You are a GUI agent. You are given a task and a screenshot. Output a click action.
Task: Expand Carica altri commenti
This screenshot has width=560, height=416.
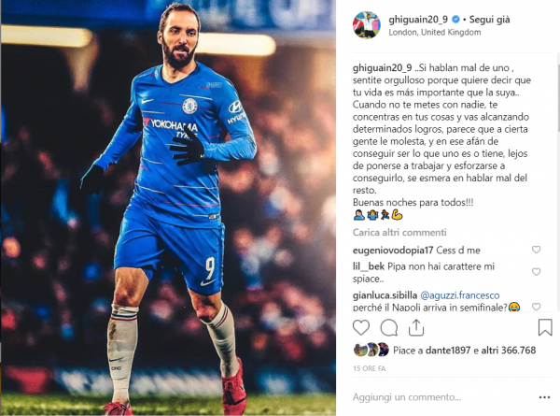pyautogui.click(x=399, y=233)
